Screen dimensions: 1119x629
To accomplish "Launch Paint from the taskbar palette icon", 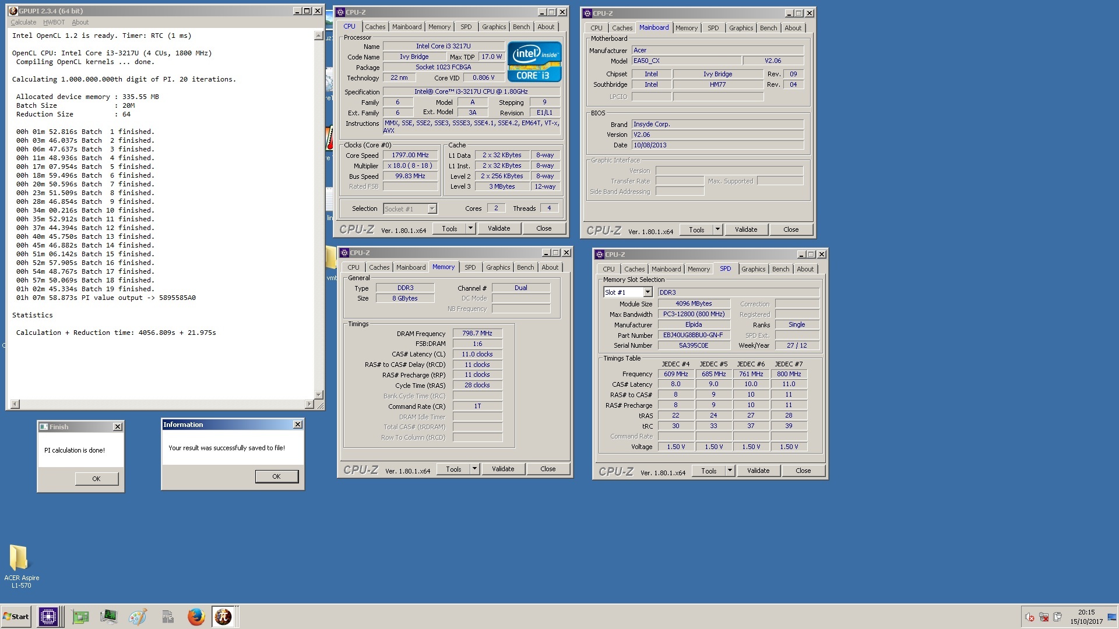I will 138,617.
